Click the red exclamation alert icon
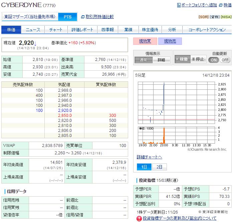Viewport: 233px width, 222px height. click(x=139, y=218)
